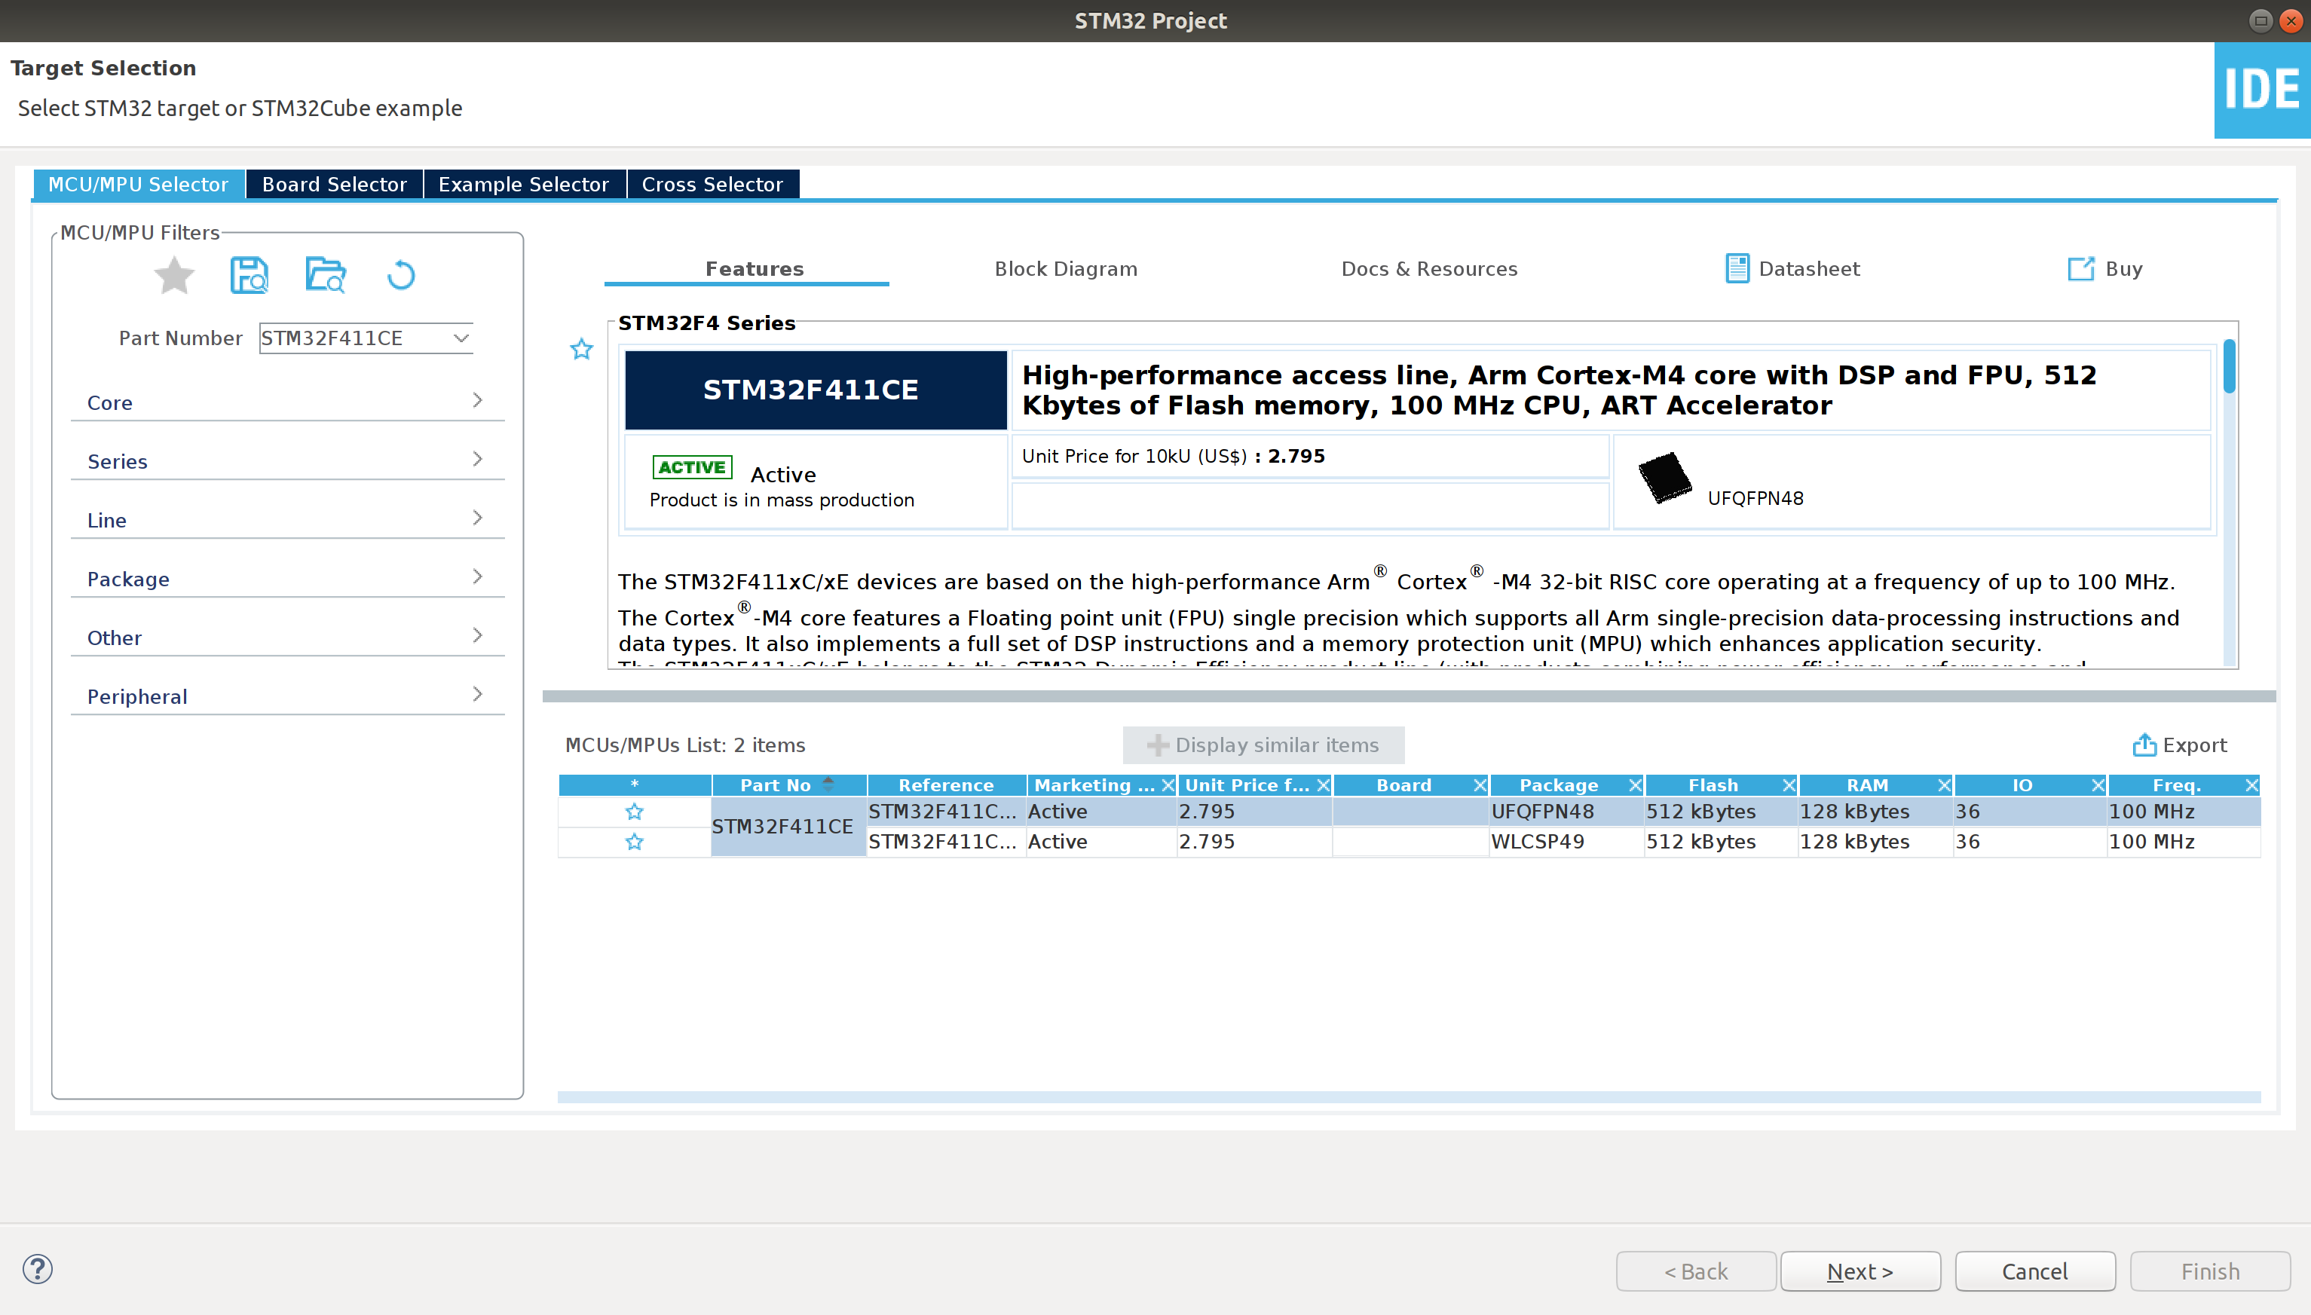
Task: Open the load saved searches icon
Action: (325, 274)
